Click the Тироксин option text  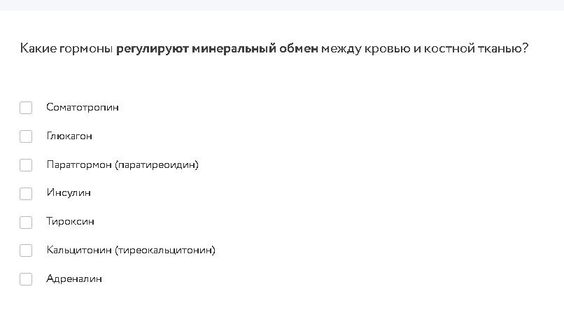[70, 221]
